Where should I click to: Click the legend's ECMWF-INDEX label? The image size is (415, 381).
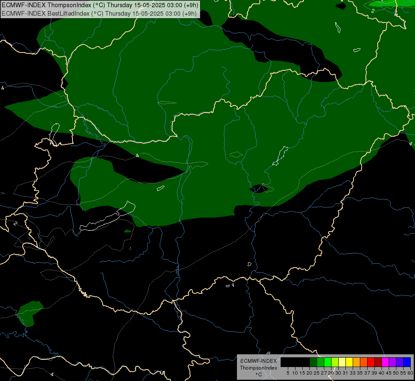coord(259,361)
